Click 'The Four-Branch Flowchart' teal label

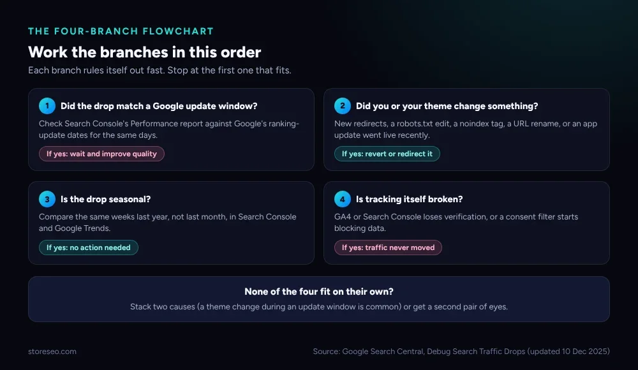tap(121, 31)
